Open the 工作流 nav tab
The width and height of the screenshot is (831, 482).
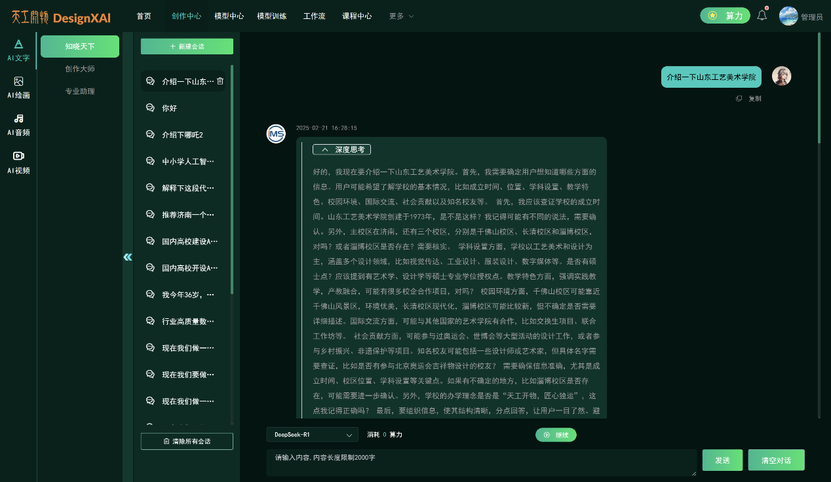pyautogui.click(x=314, y=16)
